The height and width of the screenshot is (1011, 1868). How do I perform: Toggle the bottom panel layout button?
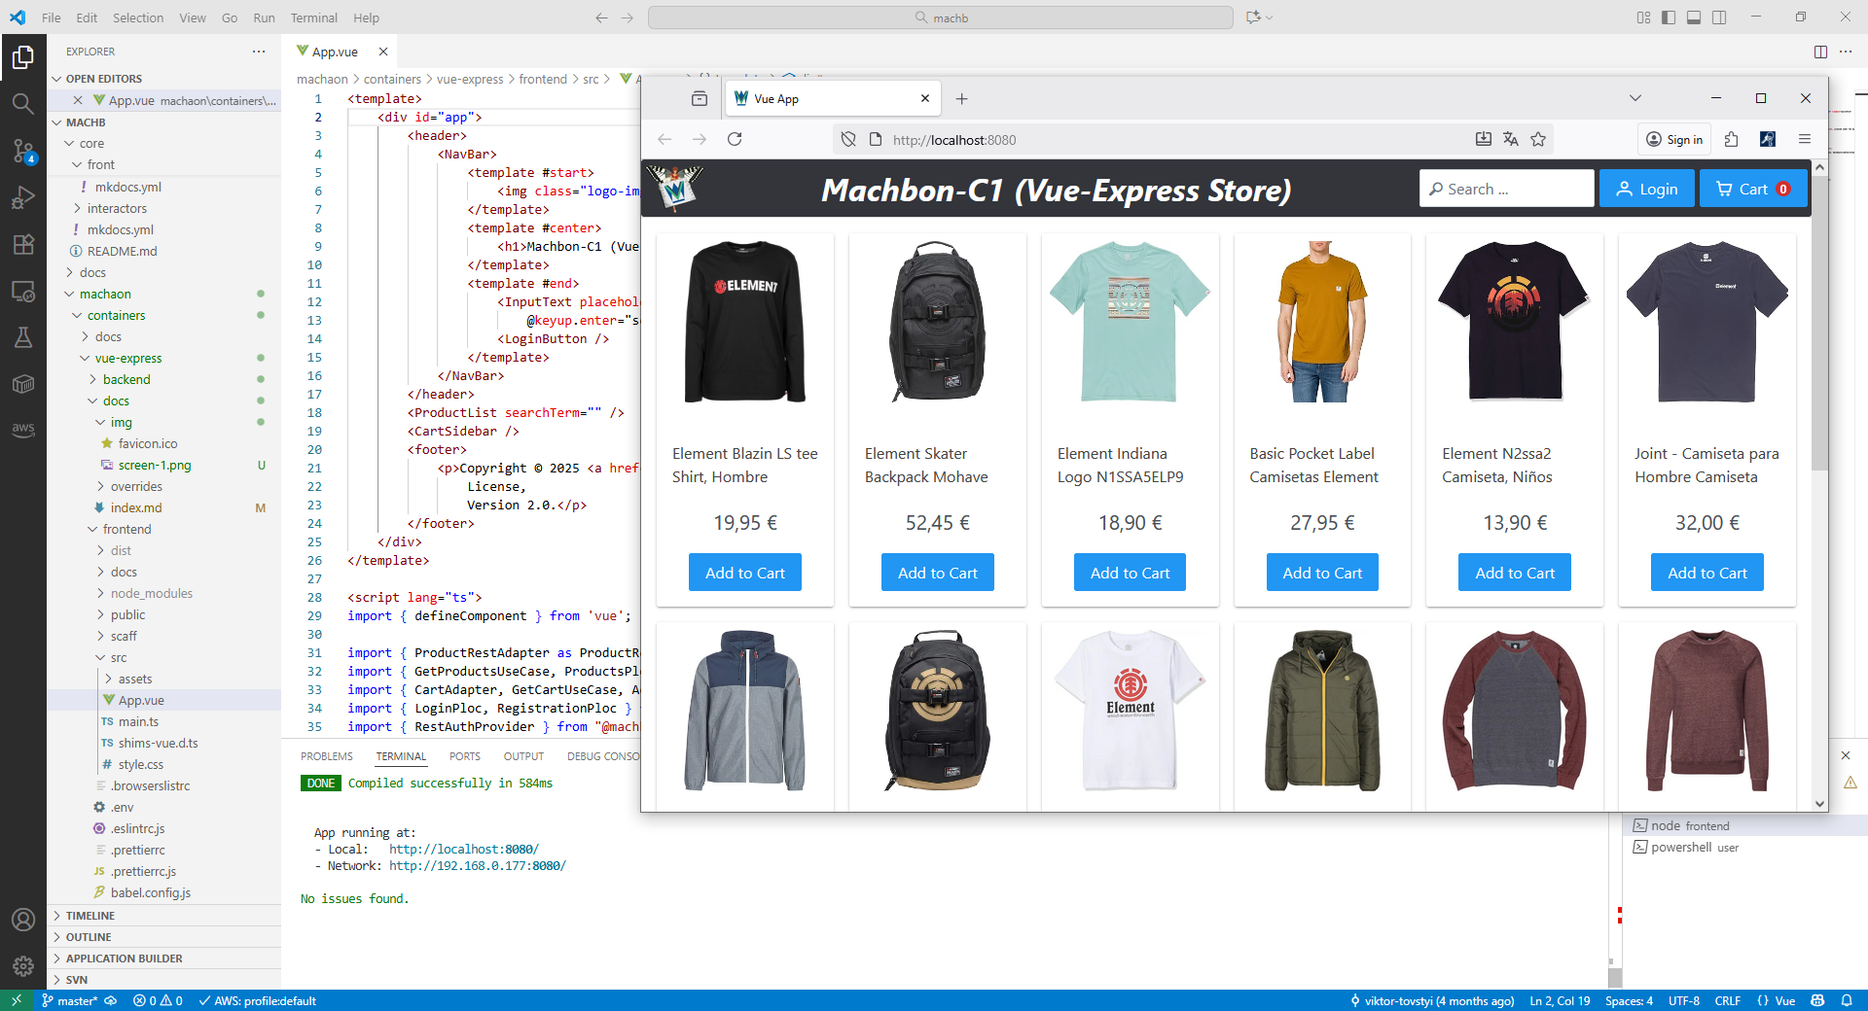pos(1694,17)
